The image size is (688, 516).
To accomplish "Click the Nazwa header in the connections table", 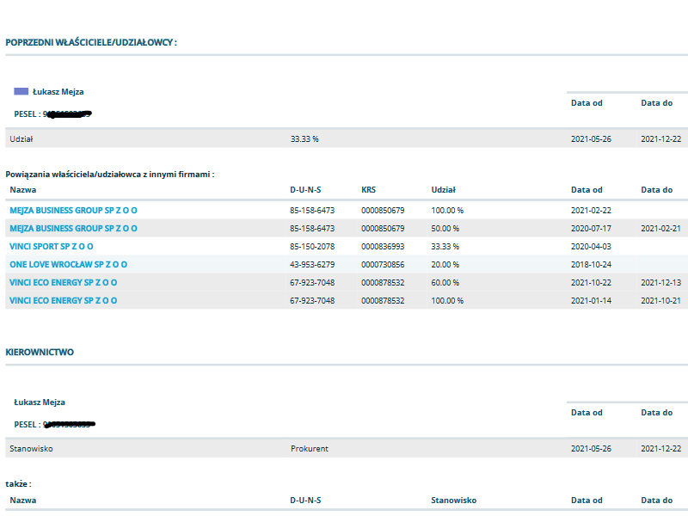I will (x=23, y=190).
